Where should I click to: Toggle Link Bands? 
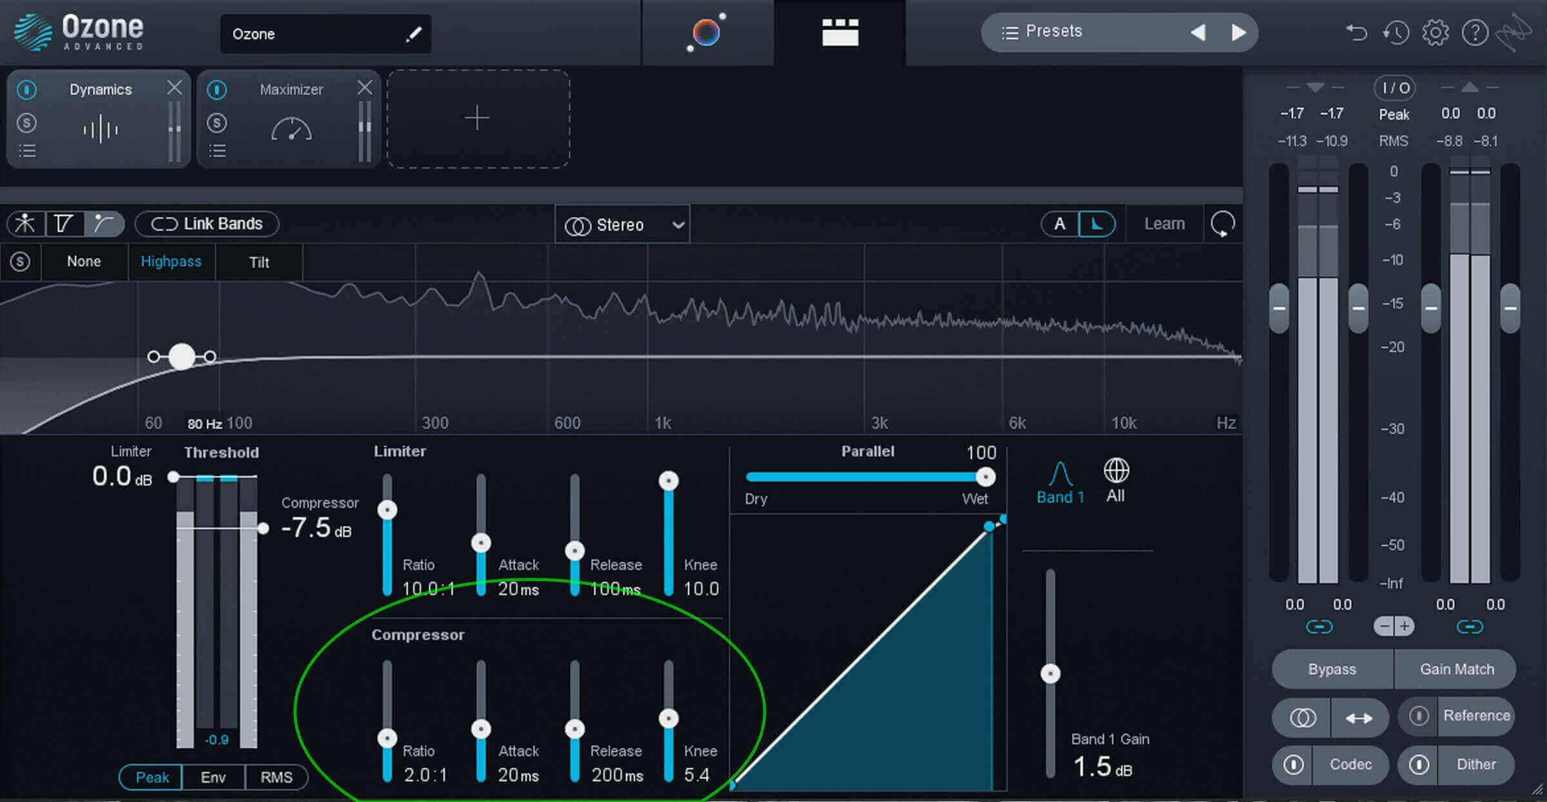(207, 224)
